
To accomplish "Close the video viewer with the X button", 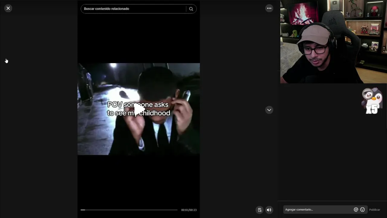I will coord(8,8).
